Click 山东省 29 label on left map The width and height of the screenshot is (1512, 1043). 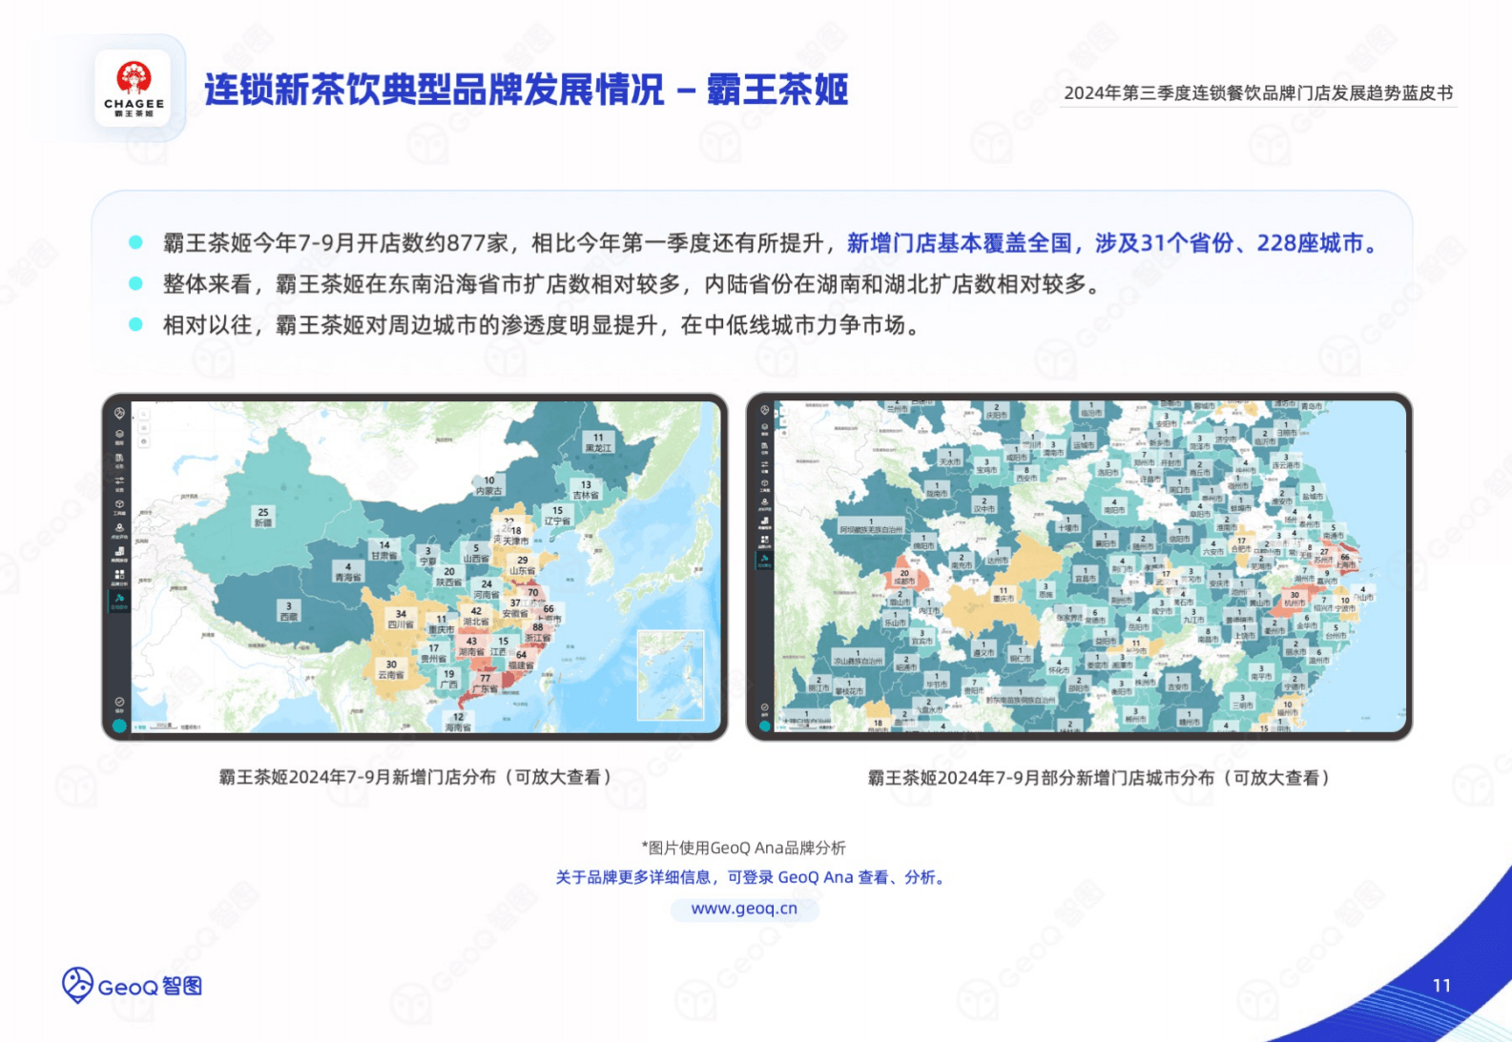pyautogui.click(x=523, y=565)
